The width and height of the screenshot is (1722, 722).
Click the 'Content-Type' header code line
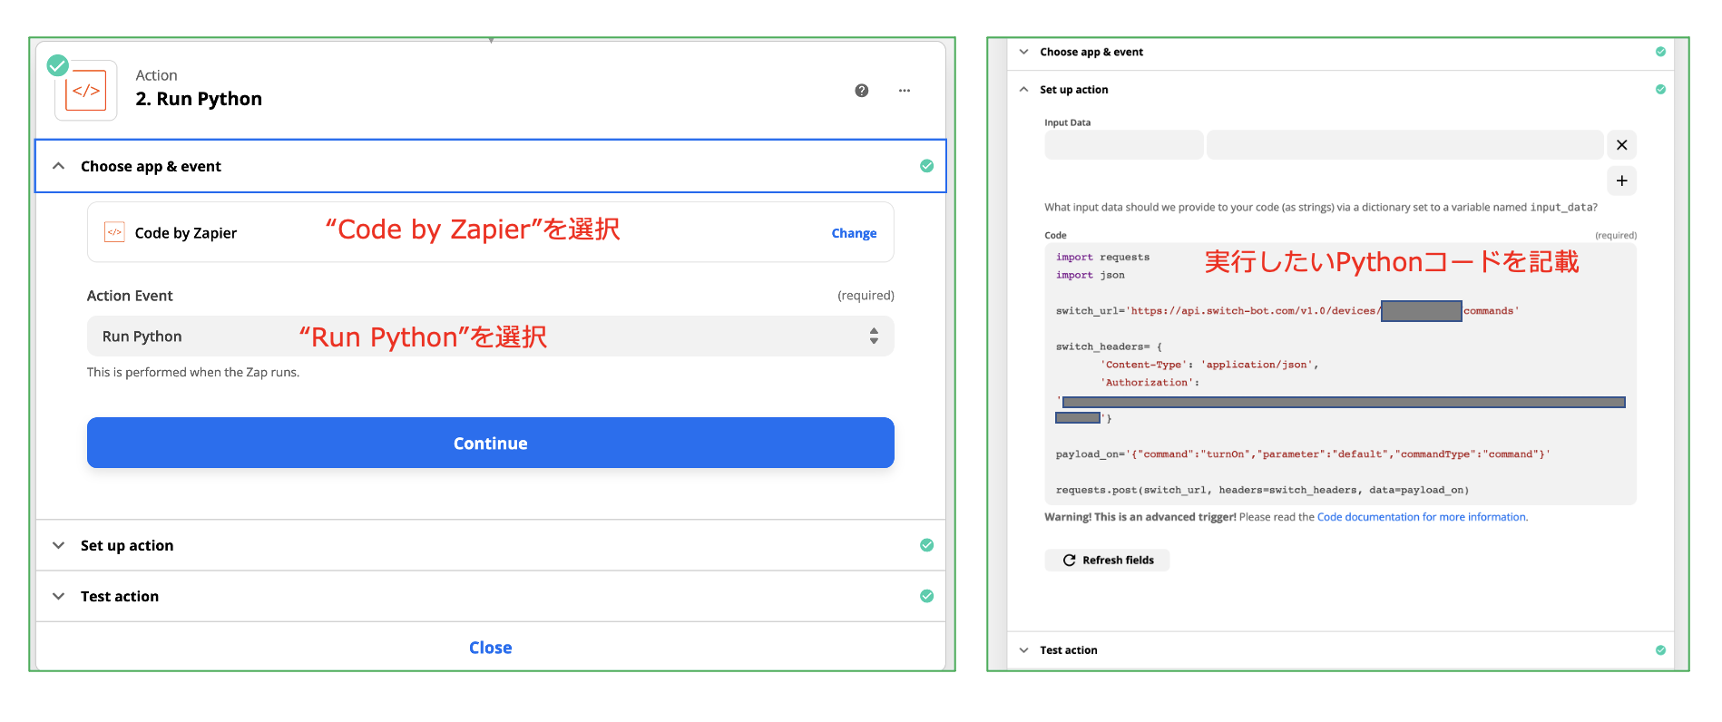(x=1209, y=365)
